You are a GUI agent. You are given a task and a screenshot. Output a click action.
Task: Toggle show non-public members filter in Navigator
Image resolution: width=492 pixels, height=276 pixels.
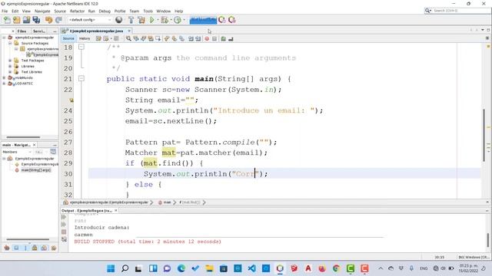35,248
